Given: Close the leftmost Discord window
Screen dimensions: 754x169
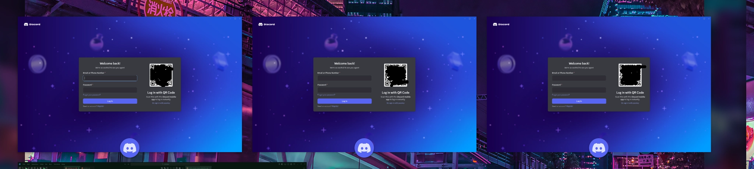Looking at the screenshot, I should point(240,19).
